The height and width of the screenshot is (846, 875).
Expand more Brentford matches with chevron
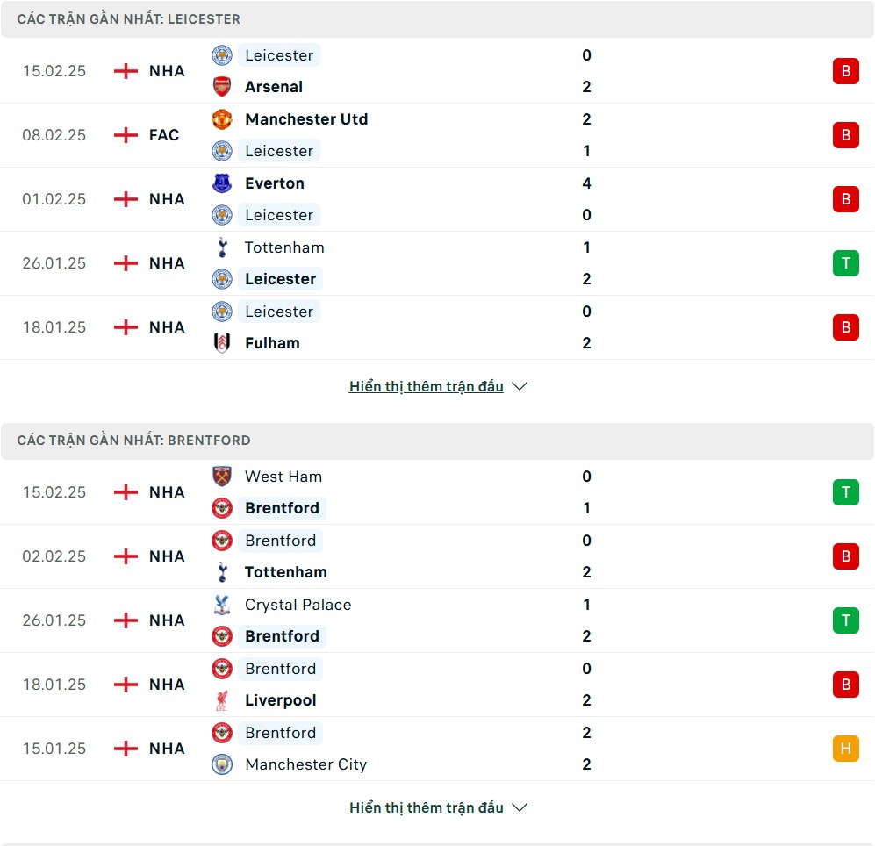(x=520, y=807)
